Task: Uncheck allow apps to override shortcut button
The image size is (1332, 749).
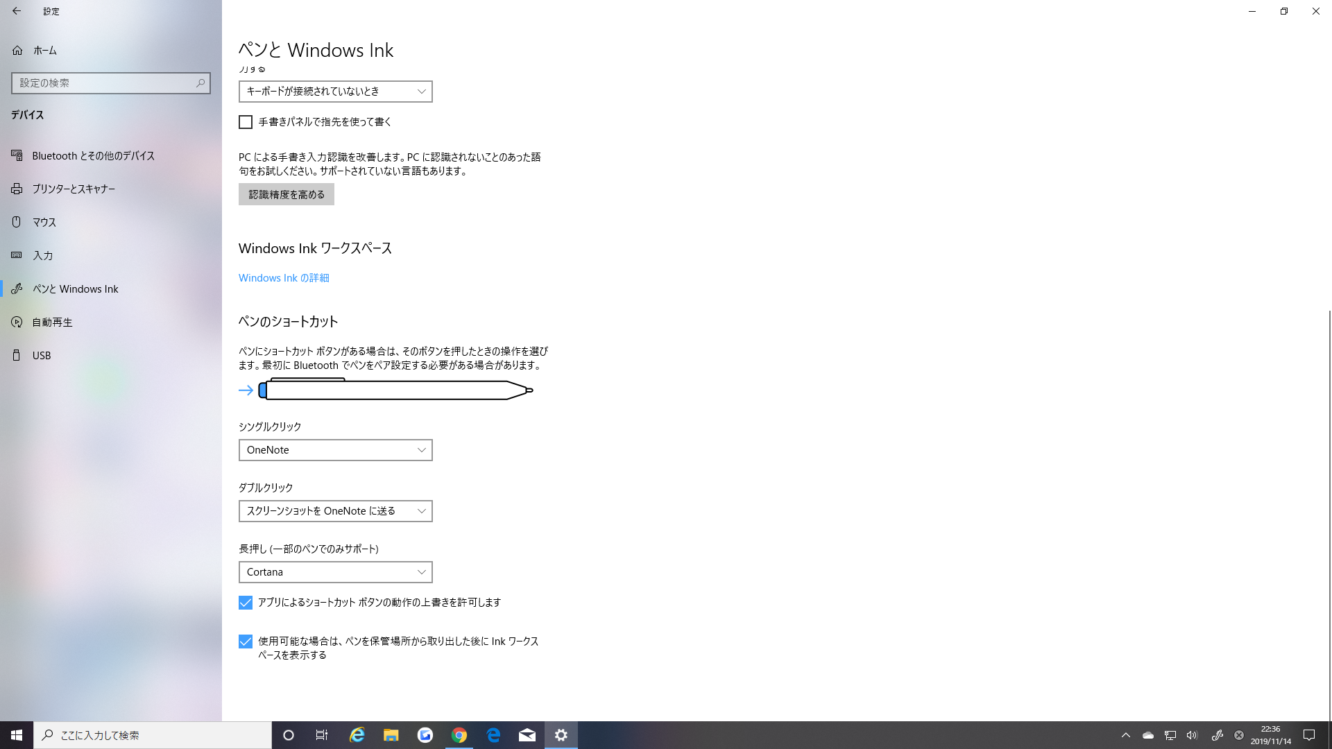Action: (246, 603)
